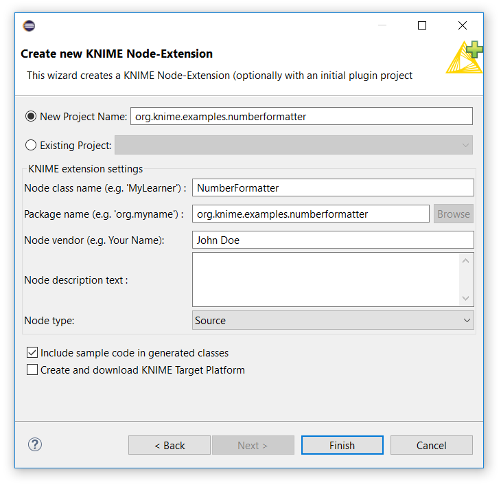The width and height of the screenshot is (501, 489).
Task: Maximize the wizard dialog window
Action: (422, 25)
